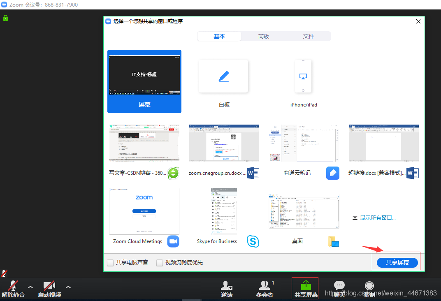Open the Invite icon in toolbar
441x301 pixels.
coord(226,285)
